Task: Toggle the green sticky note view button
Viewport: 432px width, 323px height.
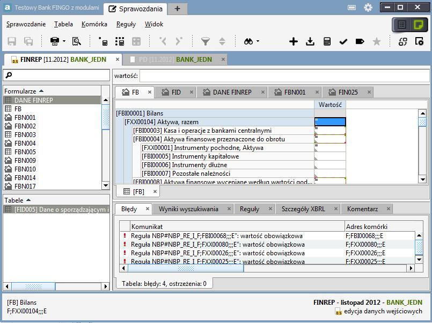Action: [x=419, y=25]
